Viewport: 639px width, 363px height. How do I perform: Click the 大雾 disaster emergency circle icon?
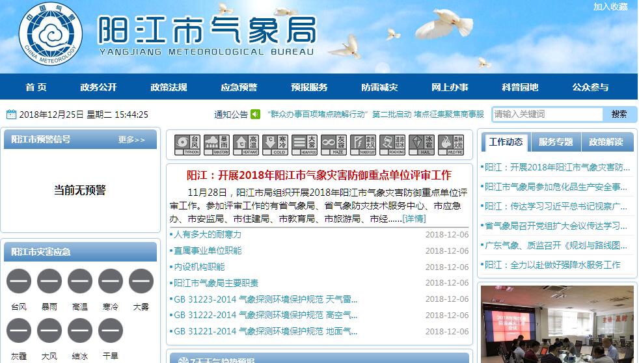coord(141,280)
